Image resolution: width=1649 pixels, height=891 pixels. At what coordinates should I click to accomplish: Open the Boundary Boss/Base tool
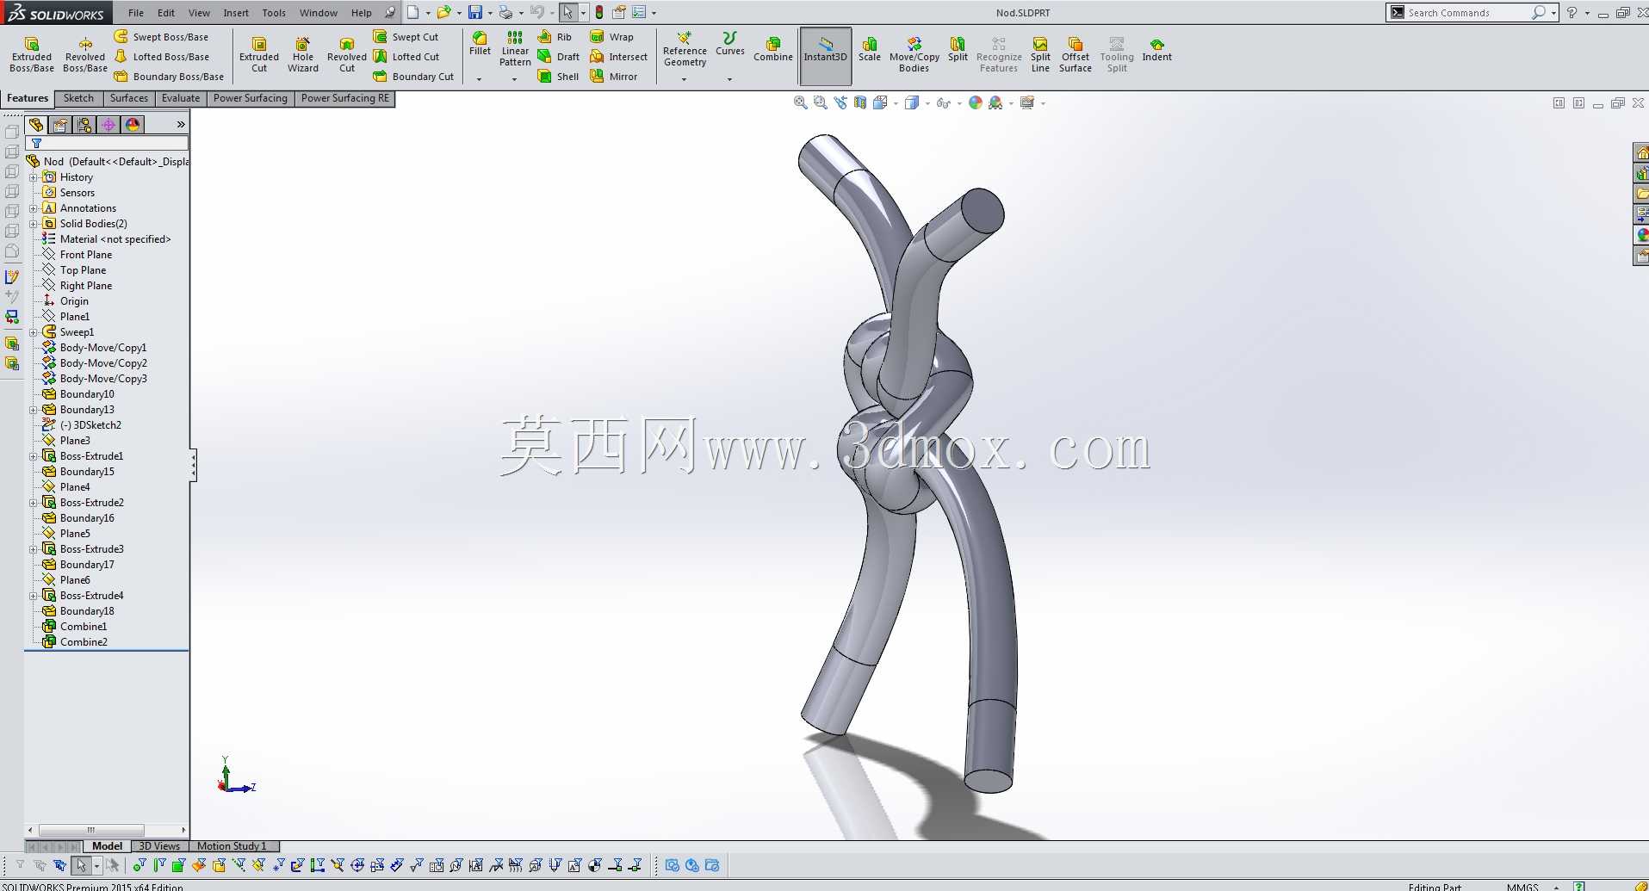pyautogui.click(x=169, y=77)
